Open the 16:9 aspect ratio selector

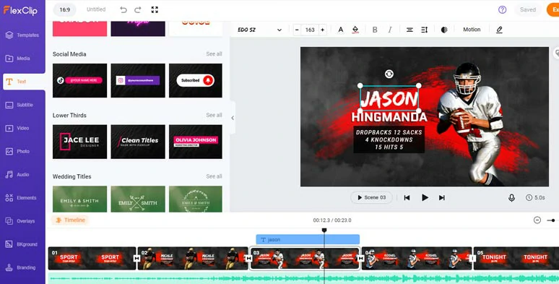tap(64, 9)
